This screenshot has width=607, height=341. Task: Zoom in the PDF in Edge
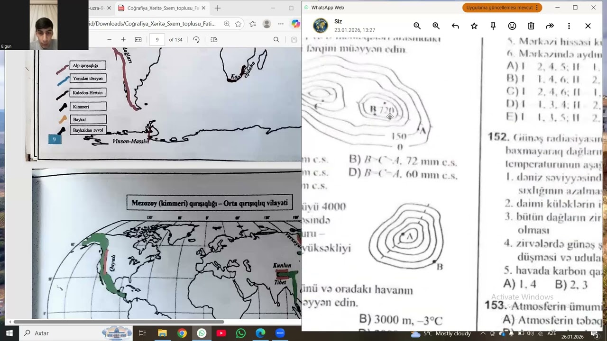[x=123, y=40]
